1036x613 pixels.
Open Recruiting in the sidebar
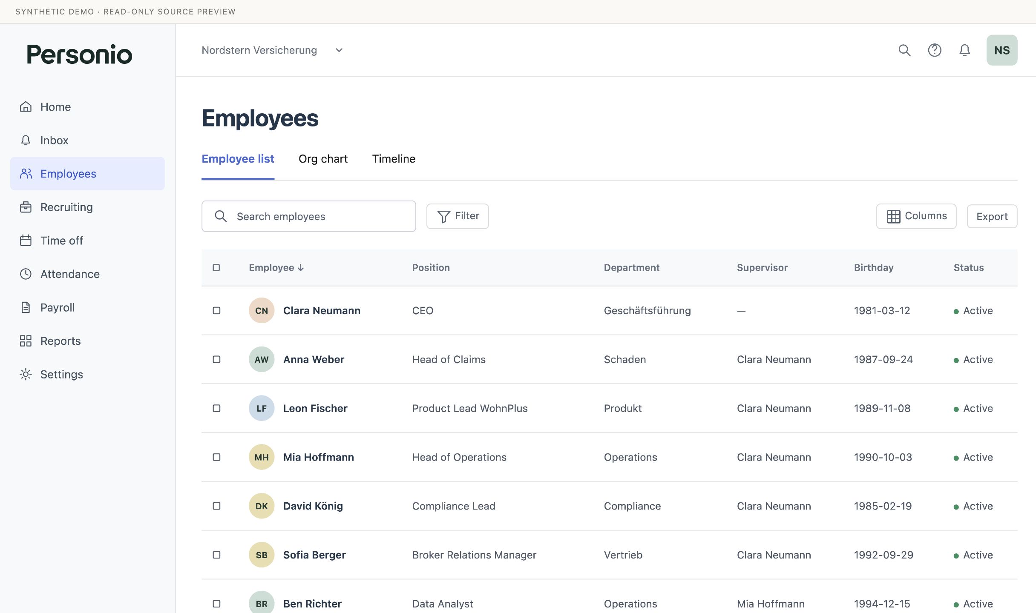pos(87,207)
